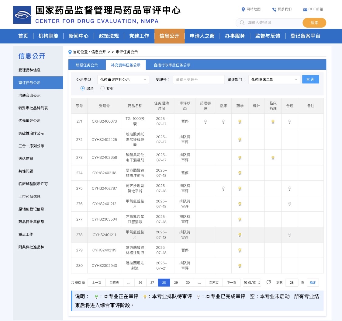Click the refresh icon beside page size
Screen dimensions: 342x321
(268, 282)
